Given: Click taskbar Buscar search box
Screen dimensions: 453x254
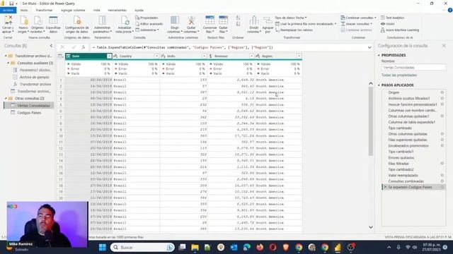Looking at the screenshot, I should point(142,248).
